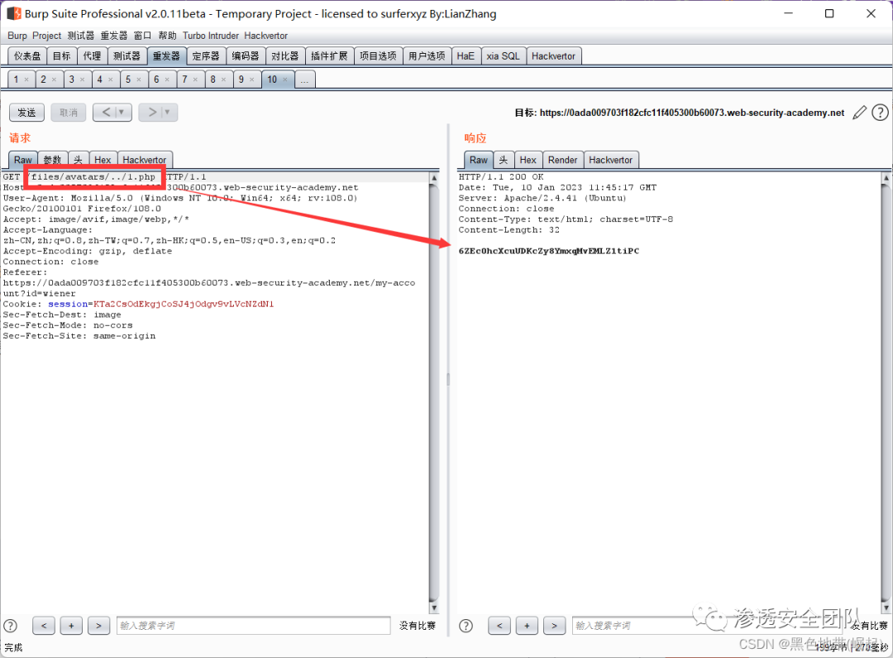893x658 pixels.
Task: Click response pane vertical scrollbar
Action: tap(886, 392)
